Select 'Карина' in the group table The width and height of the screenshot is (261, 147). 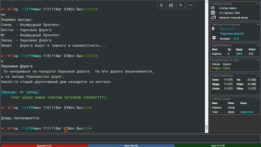(217, 54)
